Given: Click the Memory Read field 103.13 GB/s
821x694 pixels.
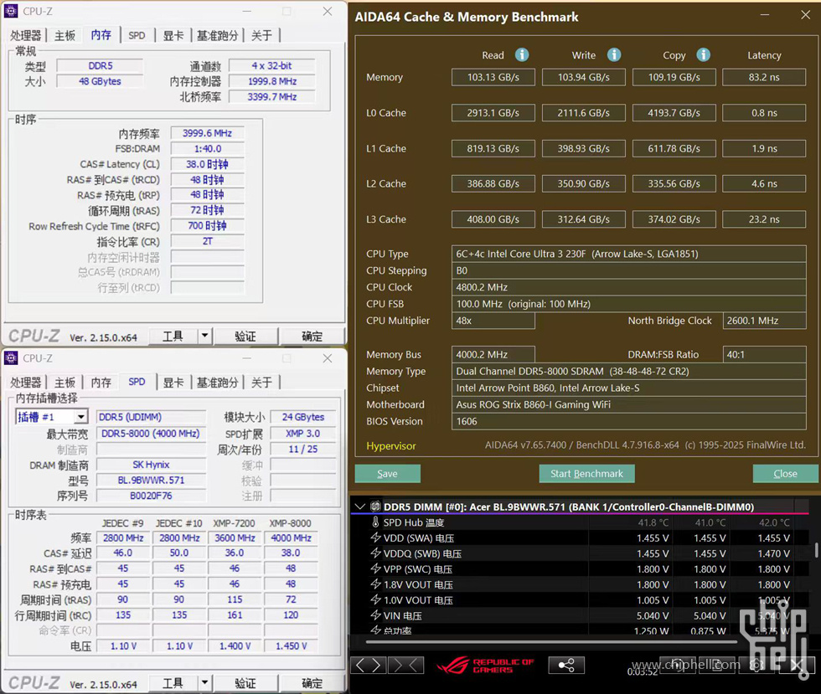Looking at the screenshot, I should 493,77.
